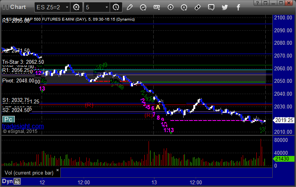This screenshot has height=187, width=296.
Task: Expand the interval 5 dropdown
Action: 107,7
